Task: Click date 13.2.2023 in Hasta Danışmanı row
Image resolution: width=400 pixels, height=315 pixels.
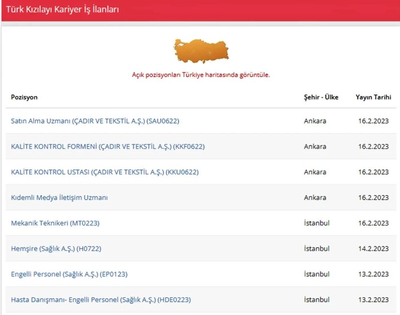Action: click(x=373, y=299)
